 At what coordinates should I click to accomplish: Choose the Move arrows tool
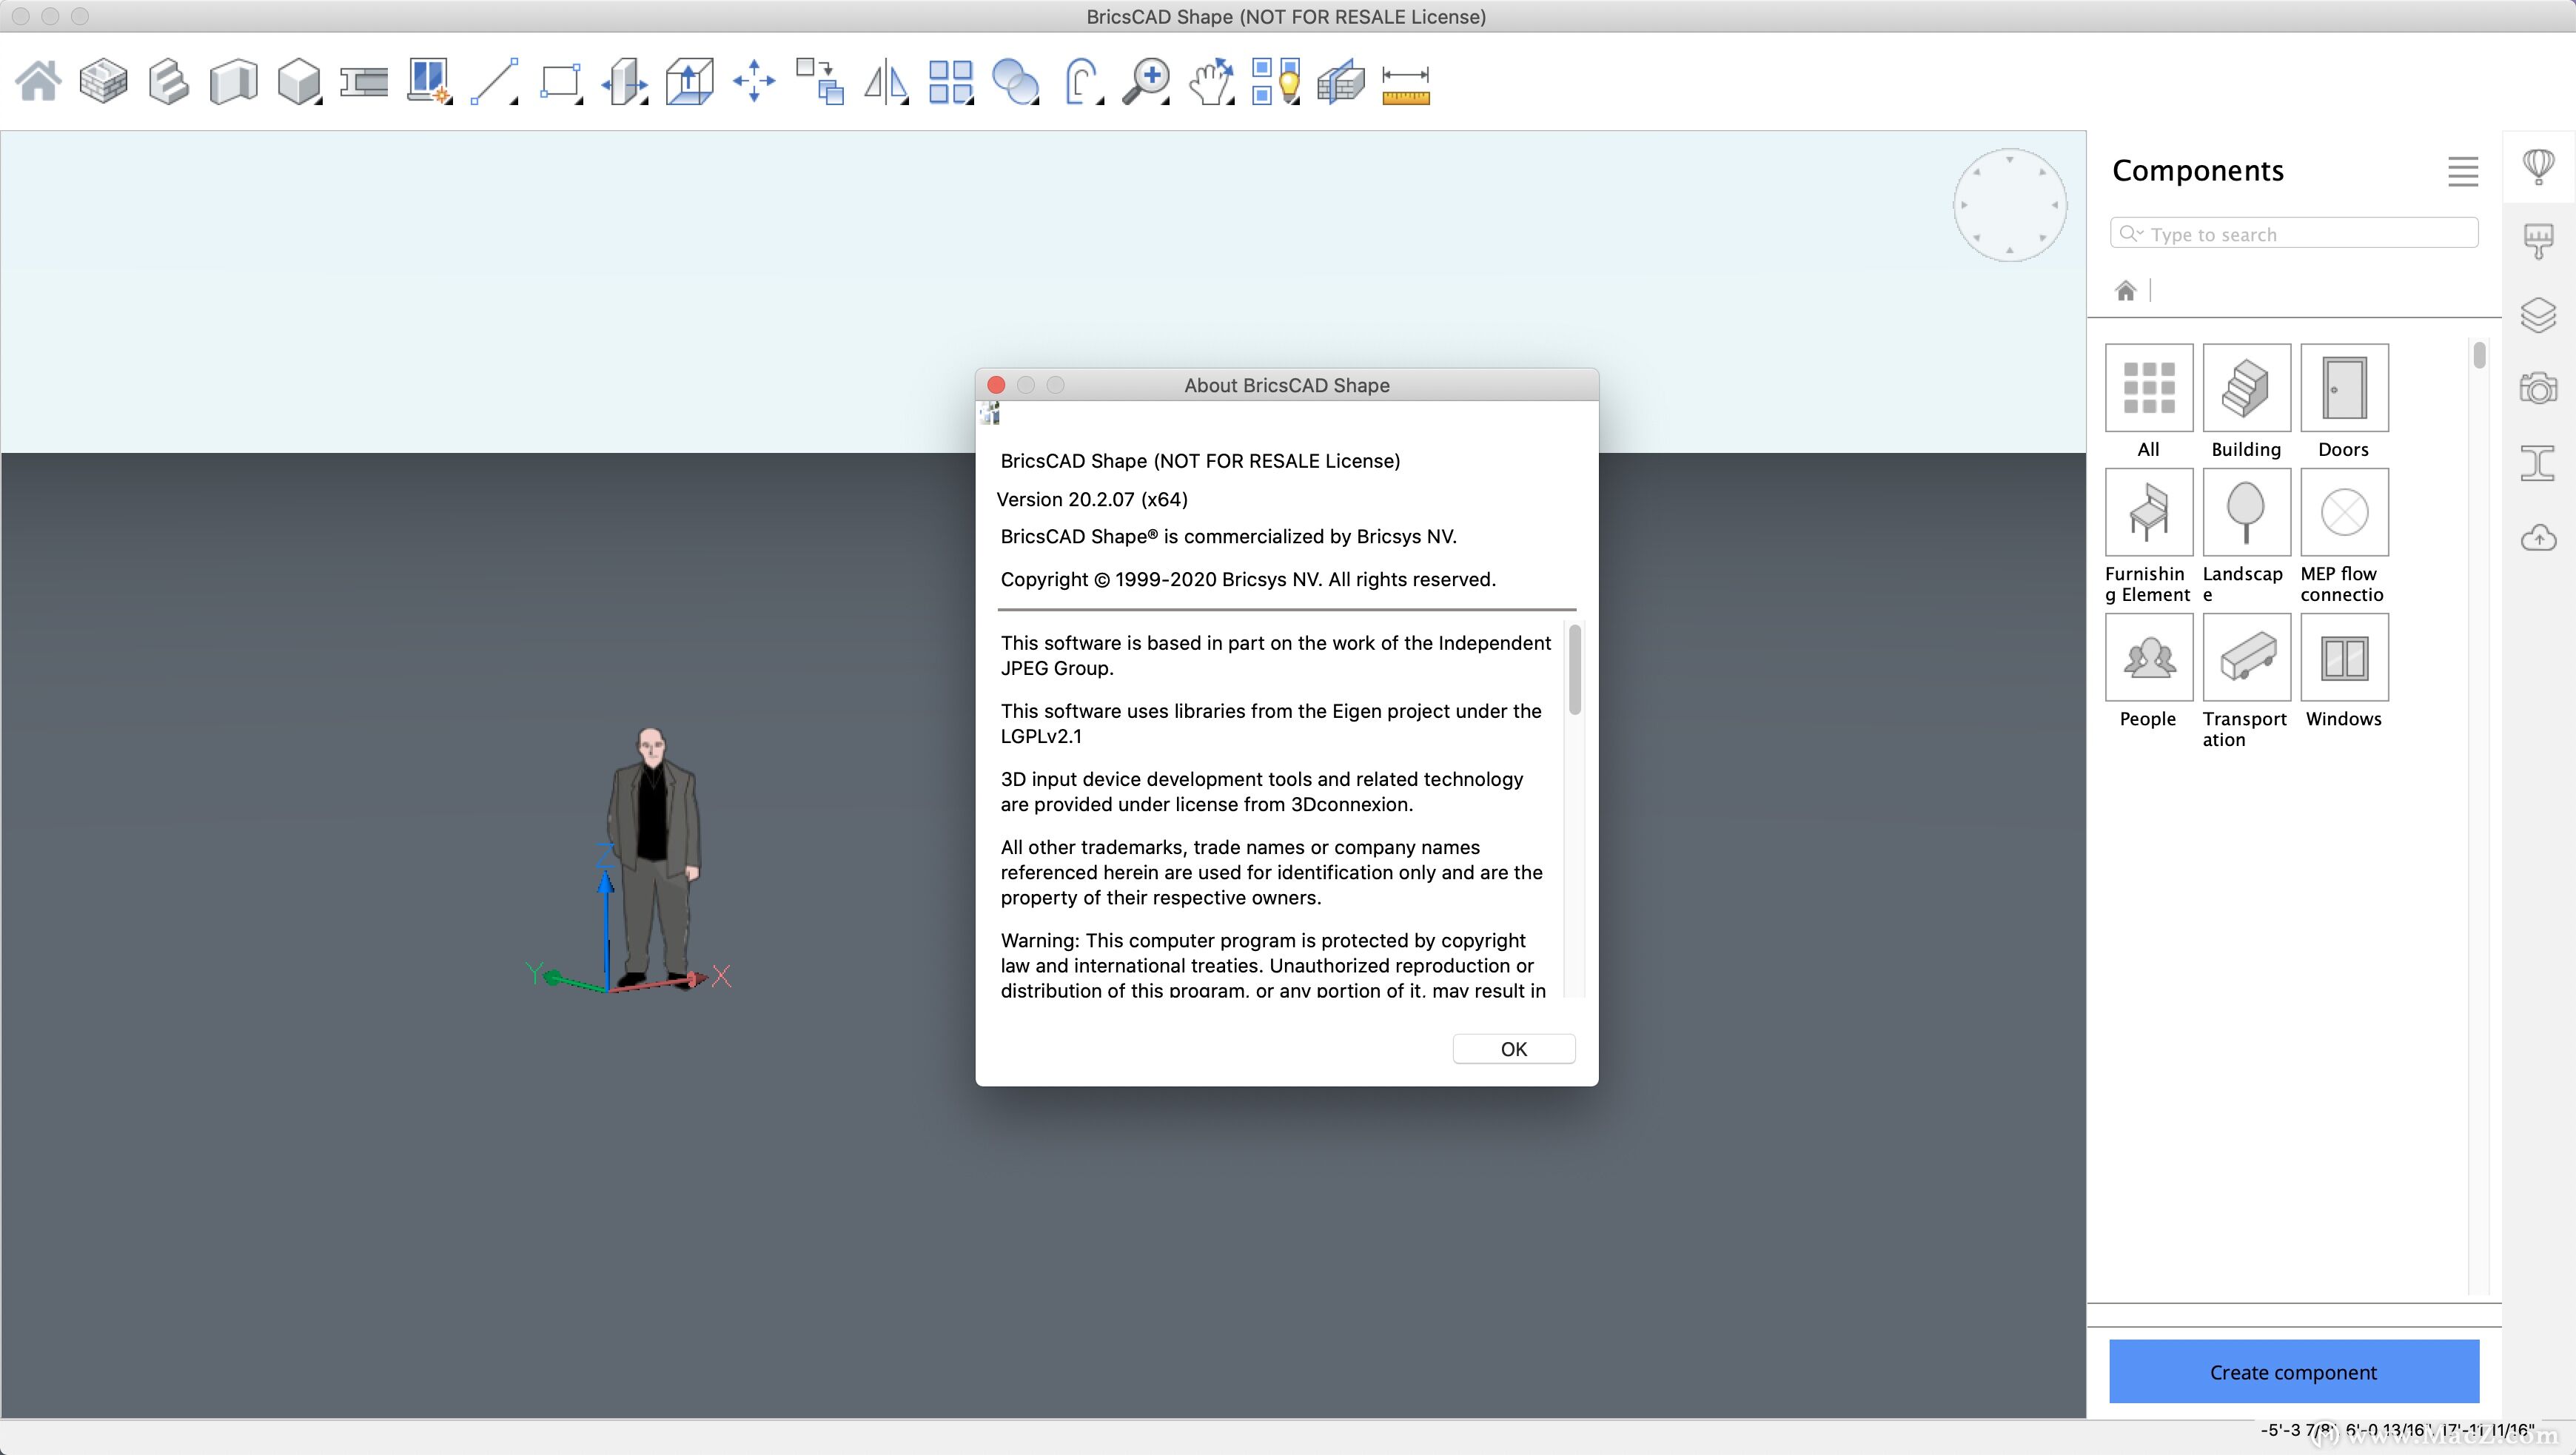(x=754, y=81)
